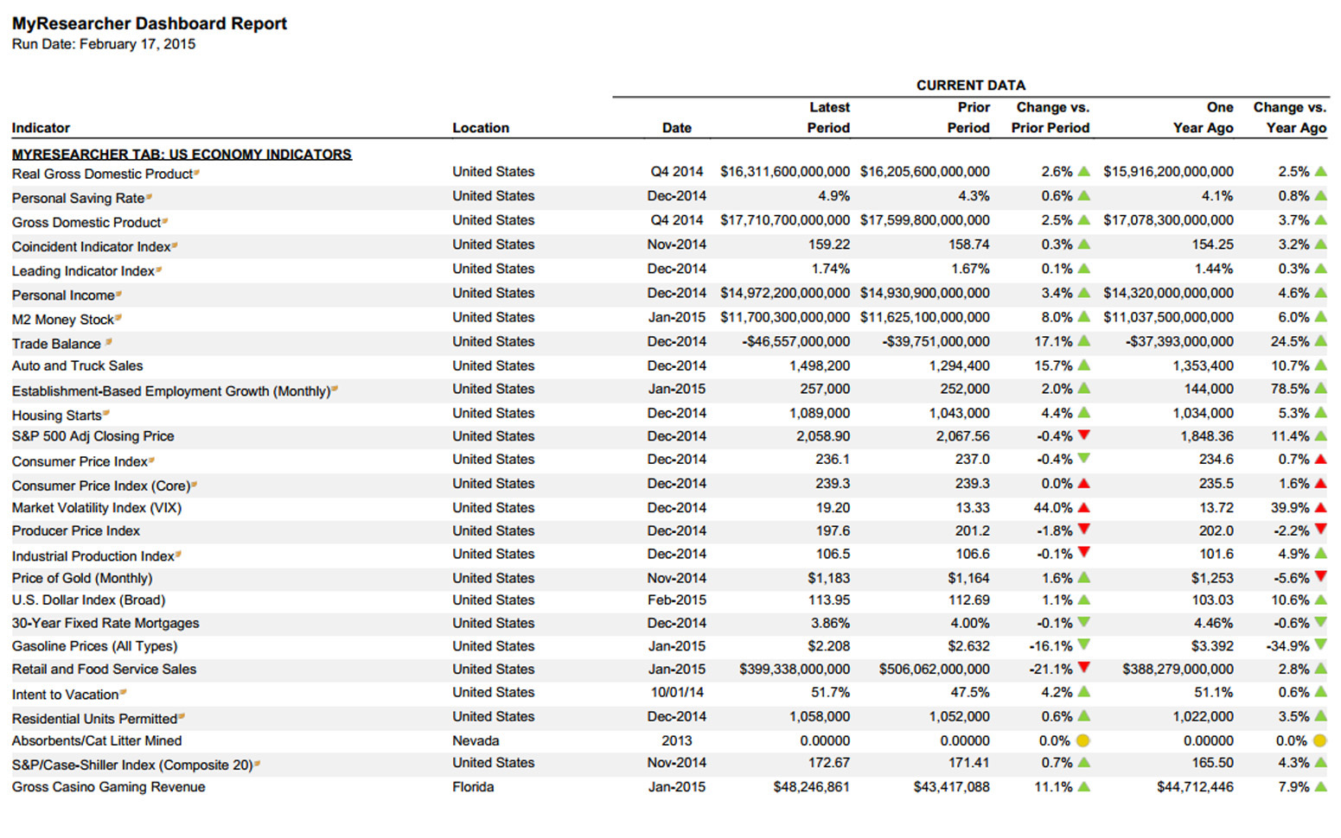Click the note icon next to M2 Money Stock
Image resolution: width=1341 pixels, height=838 pixels.
point(118,318)
